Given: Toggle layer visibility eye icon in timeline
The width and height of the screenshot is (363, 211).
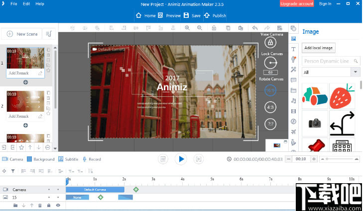Looking at the screenshot, I should [x=58, y=205].
